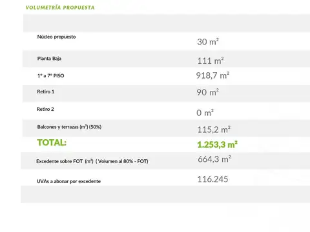Viewport: 310px width, 232px height.
Task: Select the 'Excedente sobre FOT' label
Action: coord(92,161)
